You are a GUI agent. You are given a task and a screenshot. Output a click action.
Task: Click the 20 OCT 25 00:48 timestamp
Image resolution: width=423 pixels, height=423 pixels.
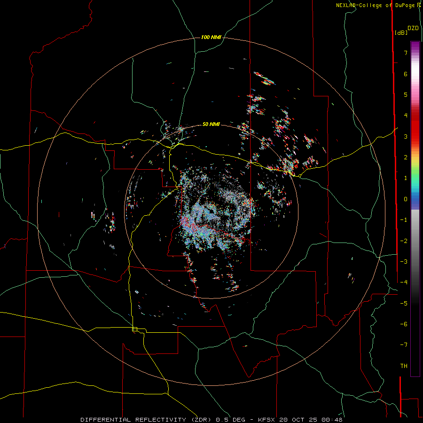click(311, 420)
